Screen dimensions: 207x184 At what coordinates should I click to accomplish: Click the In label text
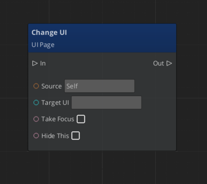point(43,63)
